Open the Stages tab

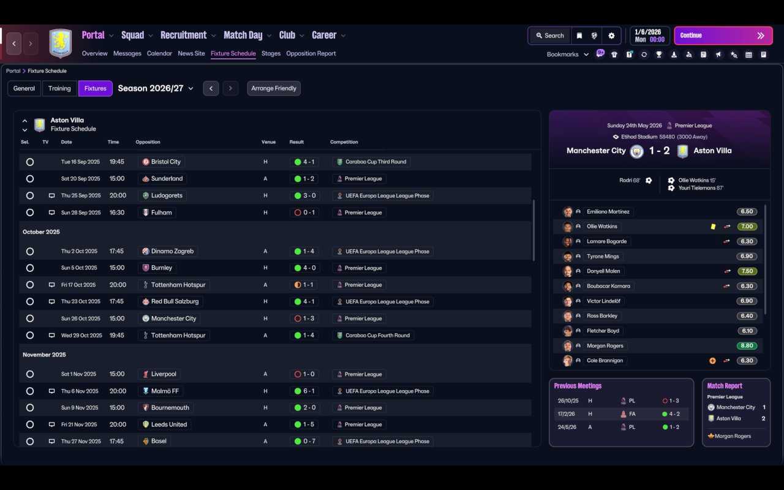coord(271,53)
